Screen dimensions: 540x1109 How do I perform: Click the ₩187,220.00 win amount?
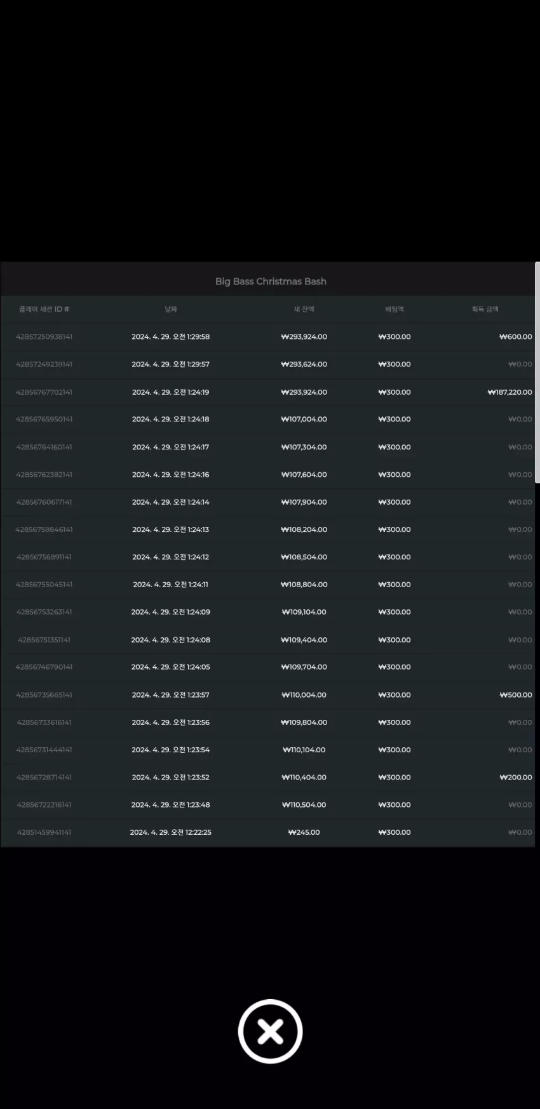[x=510, y=392]
